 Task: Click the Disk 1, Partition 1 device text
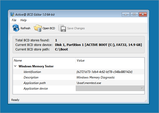(98, 45)
